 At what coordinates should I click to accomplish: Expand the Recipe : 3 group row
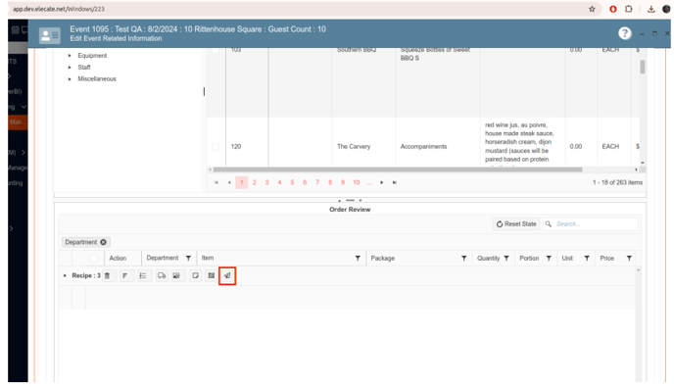coord(65,275)
